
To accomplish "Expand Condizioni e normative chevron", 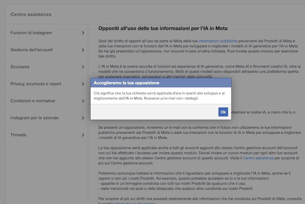I will pos(83,101).
